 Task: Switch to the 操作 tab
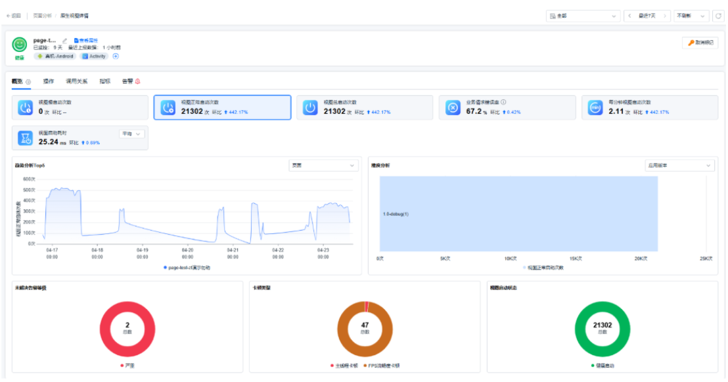(x=48, y=82)
